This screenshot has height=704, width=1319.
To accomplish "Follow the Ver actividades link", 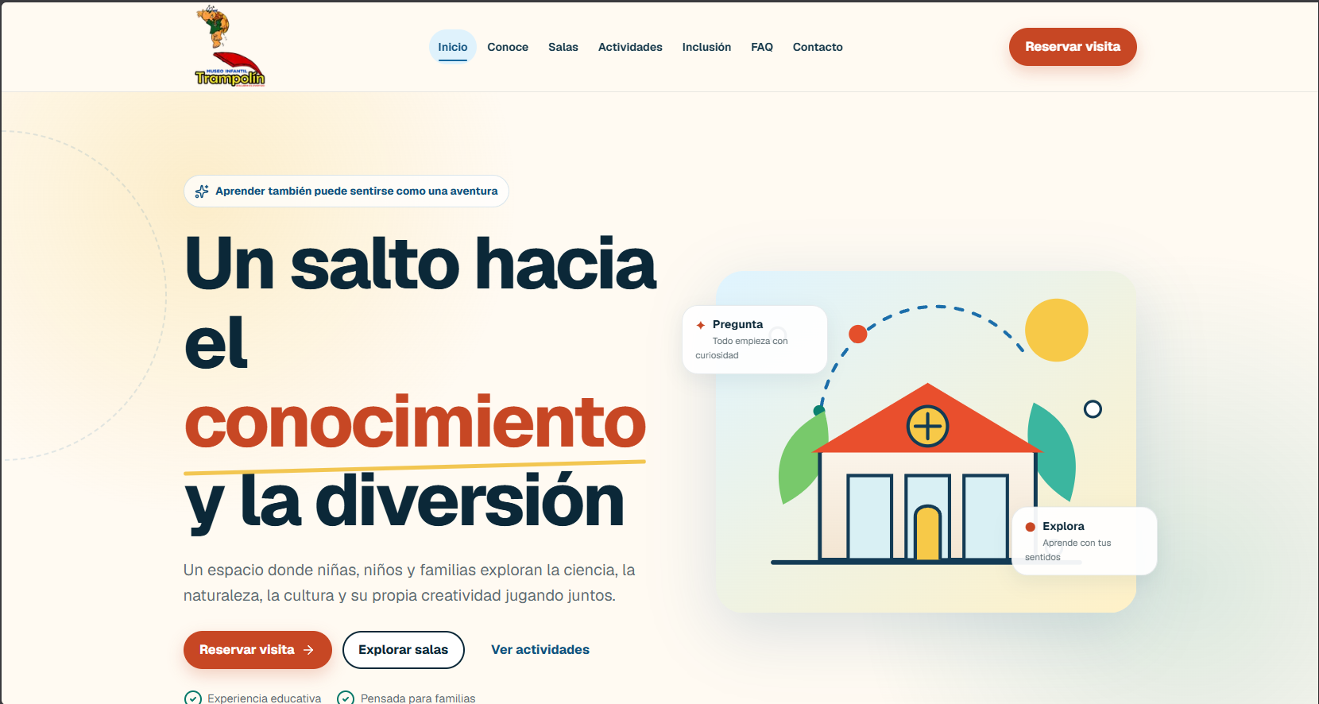I will coord(540,650).
